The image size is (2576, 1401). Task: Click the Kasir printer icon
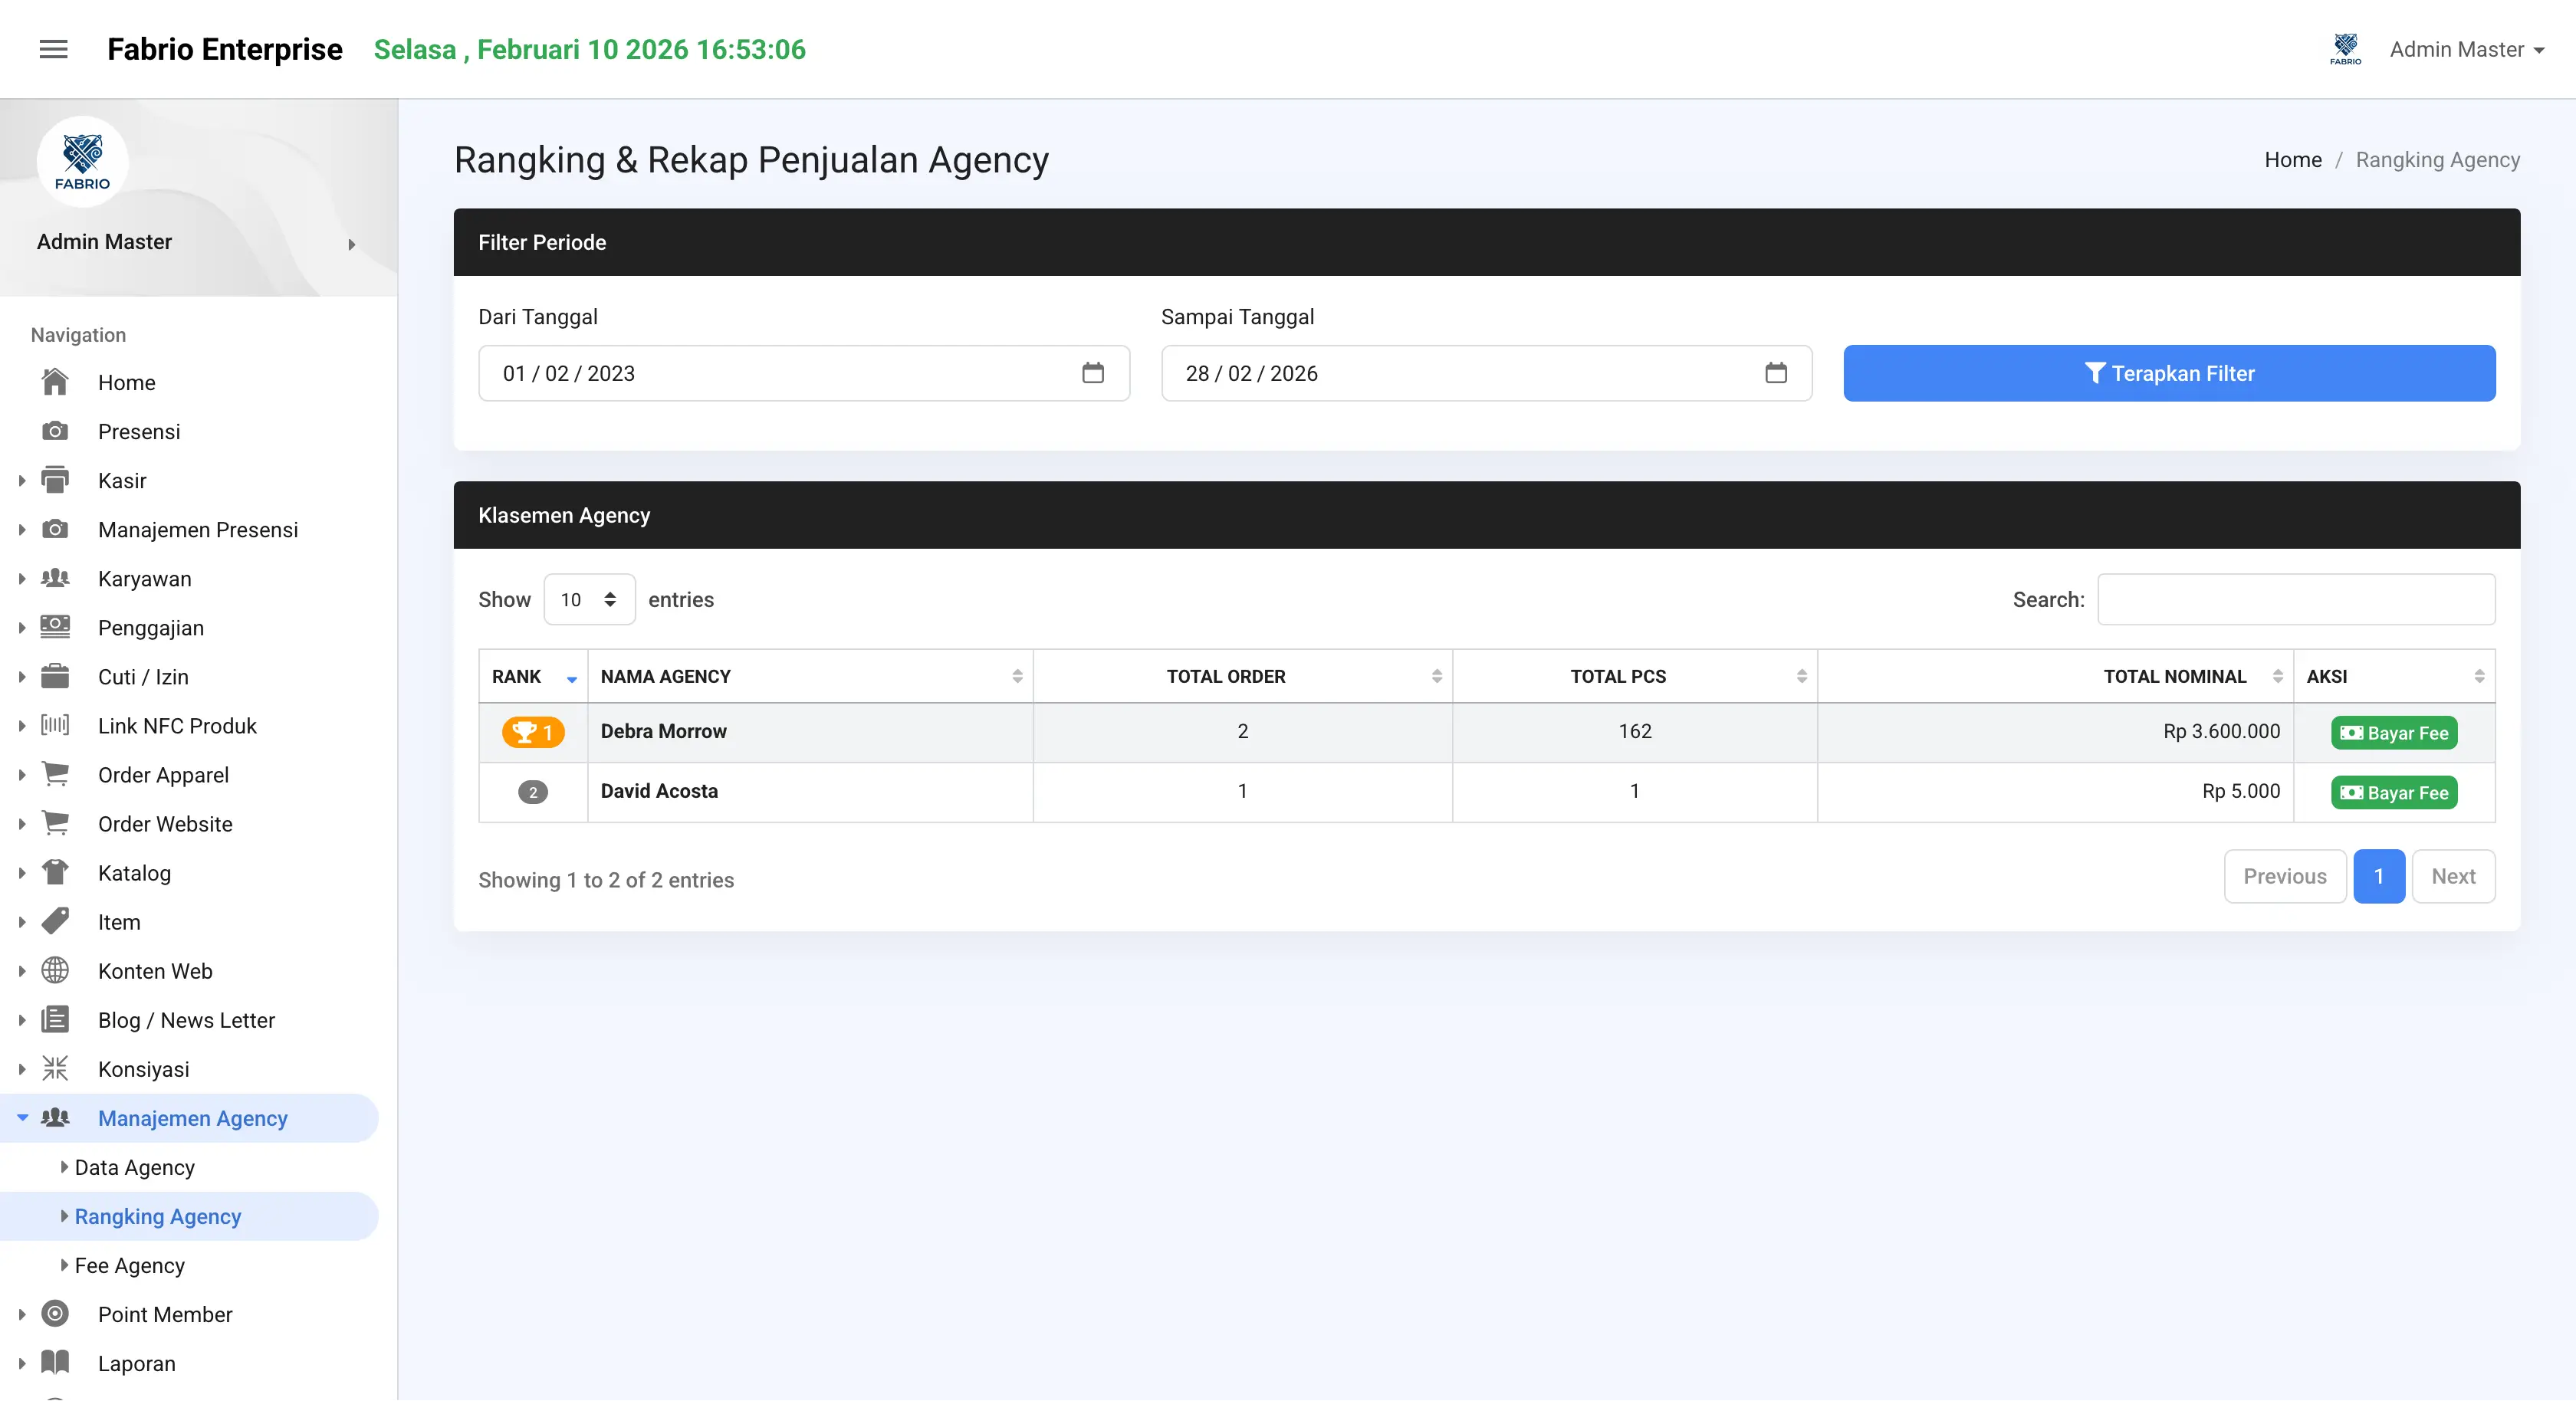pos(55,480)
